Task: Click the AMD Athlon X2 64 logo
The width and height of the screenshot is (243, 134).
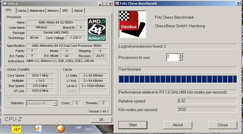Action: click(97, 30)
